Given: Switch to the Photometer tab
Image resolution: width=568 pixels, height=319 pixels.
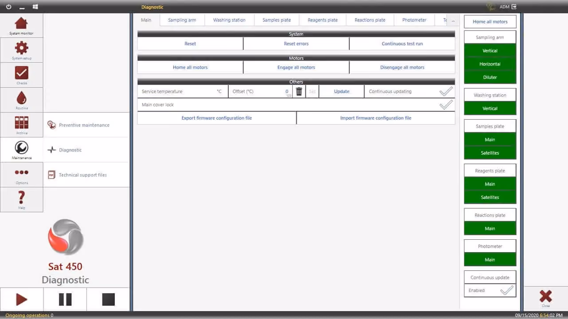Looking at the screenshot, I should coord(414,20).
